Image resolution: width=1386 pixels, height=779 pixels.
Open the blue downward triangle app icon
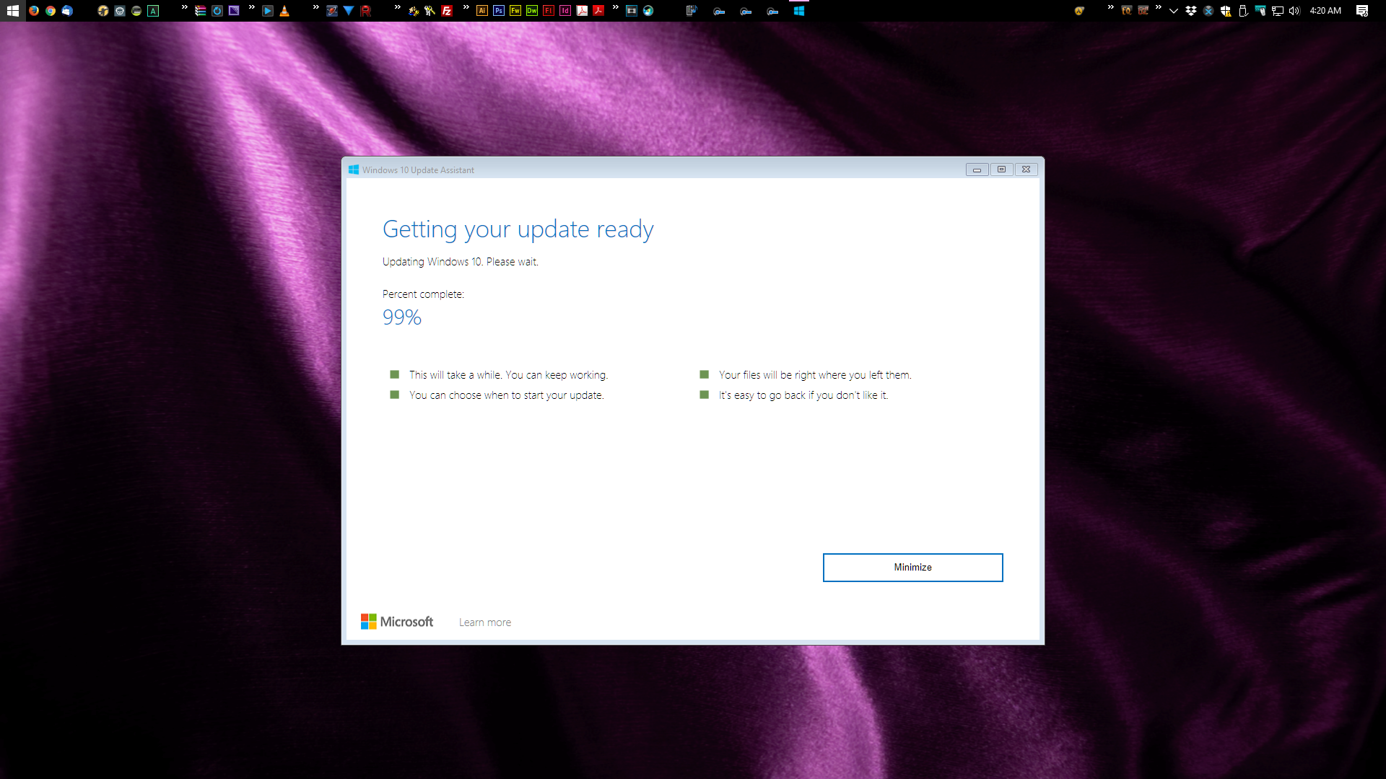point(349,11)
